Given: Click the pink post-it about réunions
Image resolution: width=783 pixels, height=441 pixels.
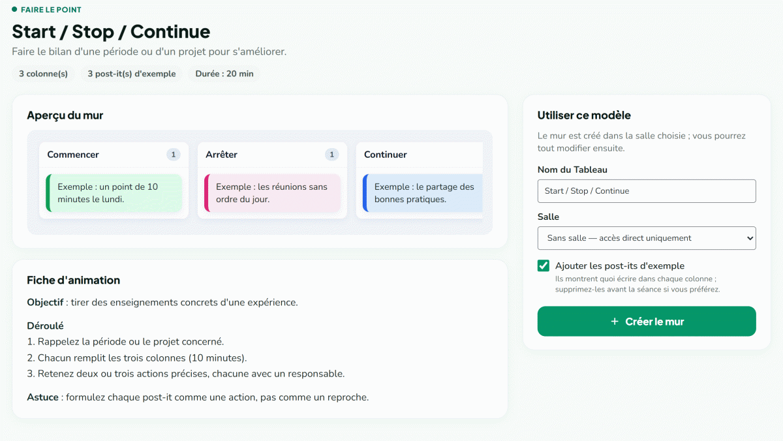Looking at the screenshot, I should tap(273, 193).
